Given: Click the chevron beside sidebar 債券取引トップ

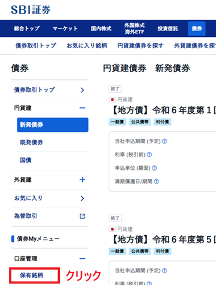Looking at the screenshot, I should tap(82, 90).
